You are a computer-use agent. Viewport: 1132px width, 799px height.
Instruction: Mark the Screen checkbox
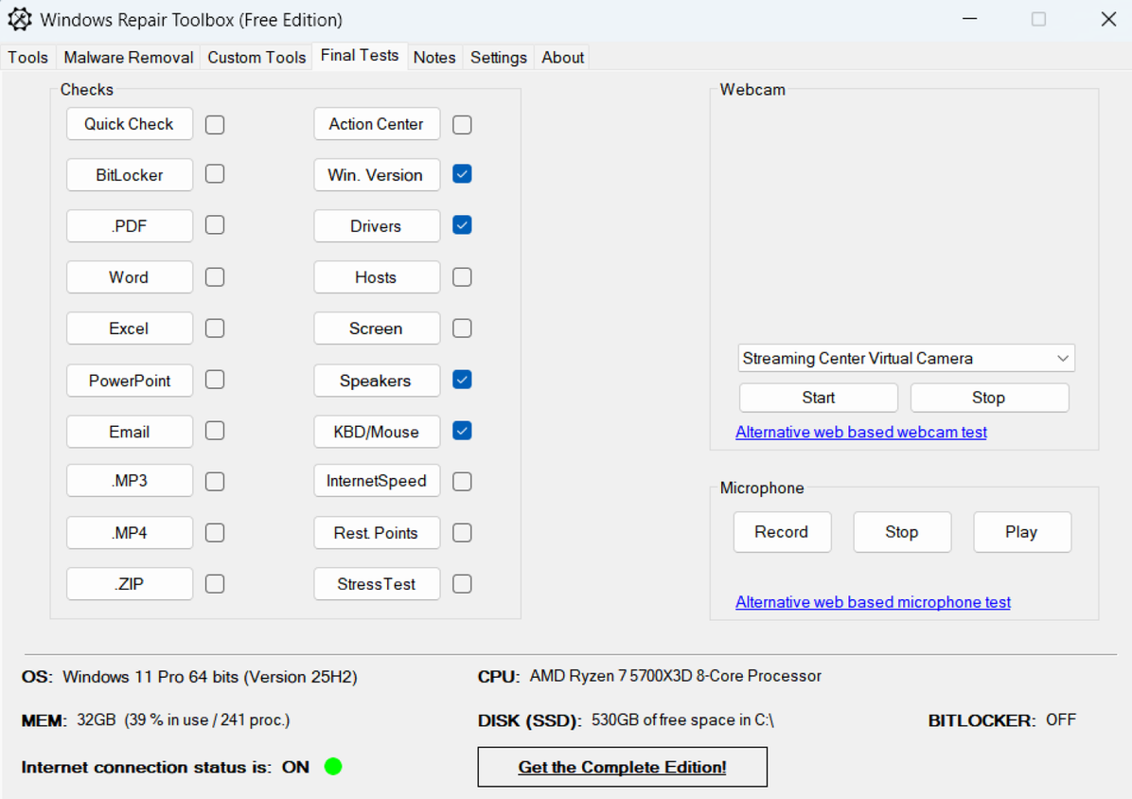coord(462,328)
